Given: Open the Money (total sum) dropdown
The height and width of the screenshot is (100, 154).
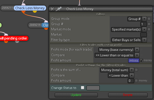Looking at the screenshot, I should (x=117, y=70).
